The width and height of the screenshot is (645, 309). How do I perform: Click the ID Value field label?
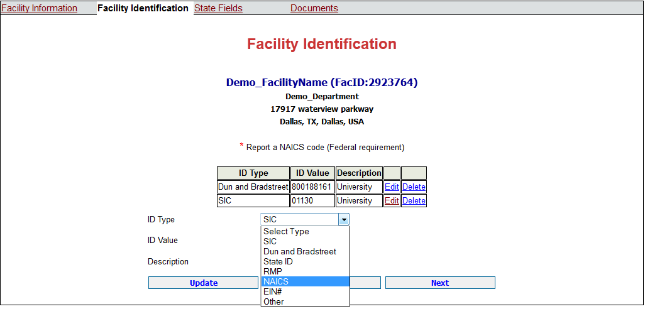click(163, 241)
